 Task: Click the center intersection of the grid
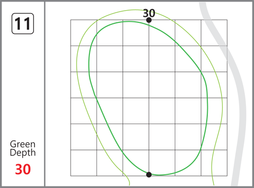click(149, 98)
